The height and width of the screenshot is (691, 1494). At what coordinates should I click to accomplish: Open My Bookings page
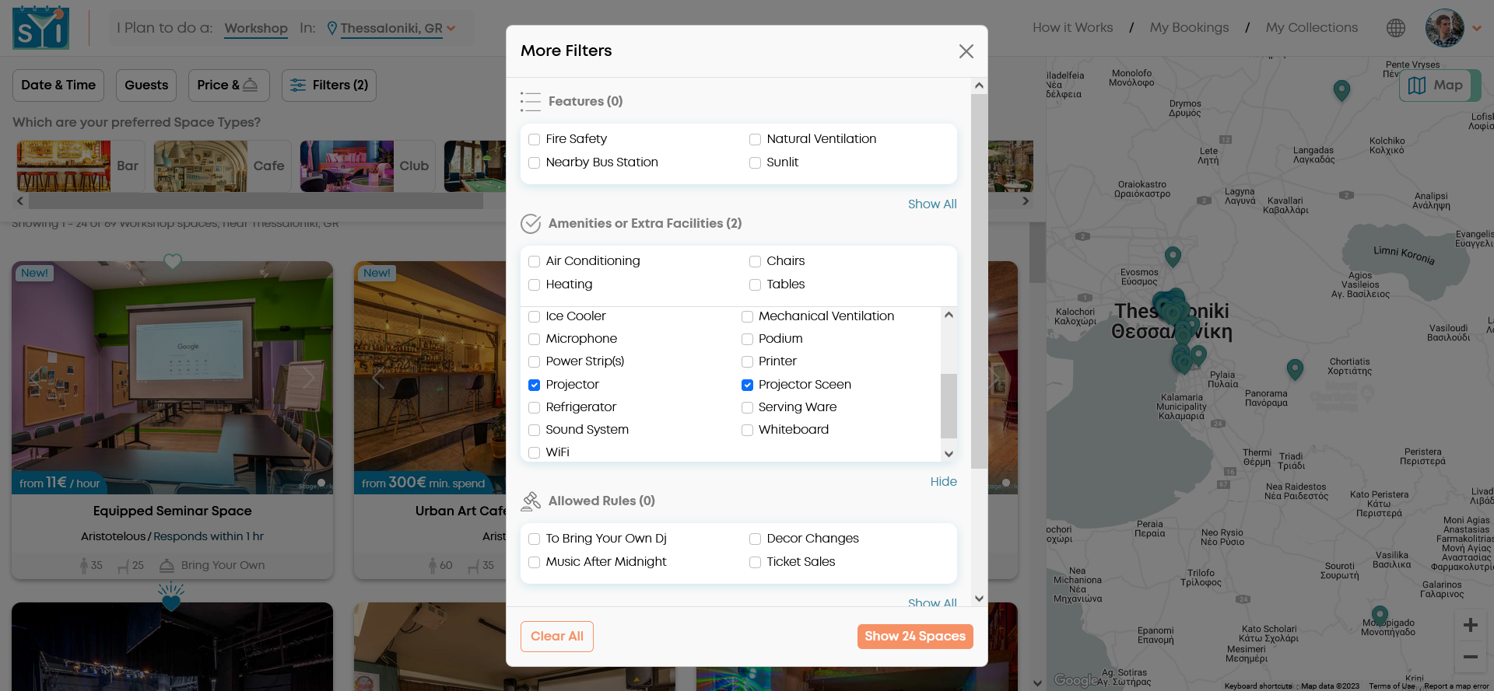point(1189,28)
